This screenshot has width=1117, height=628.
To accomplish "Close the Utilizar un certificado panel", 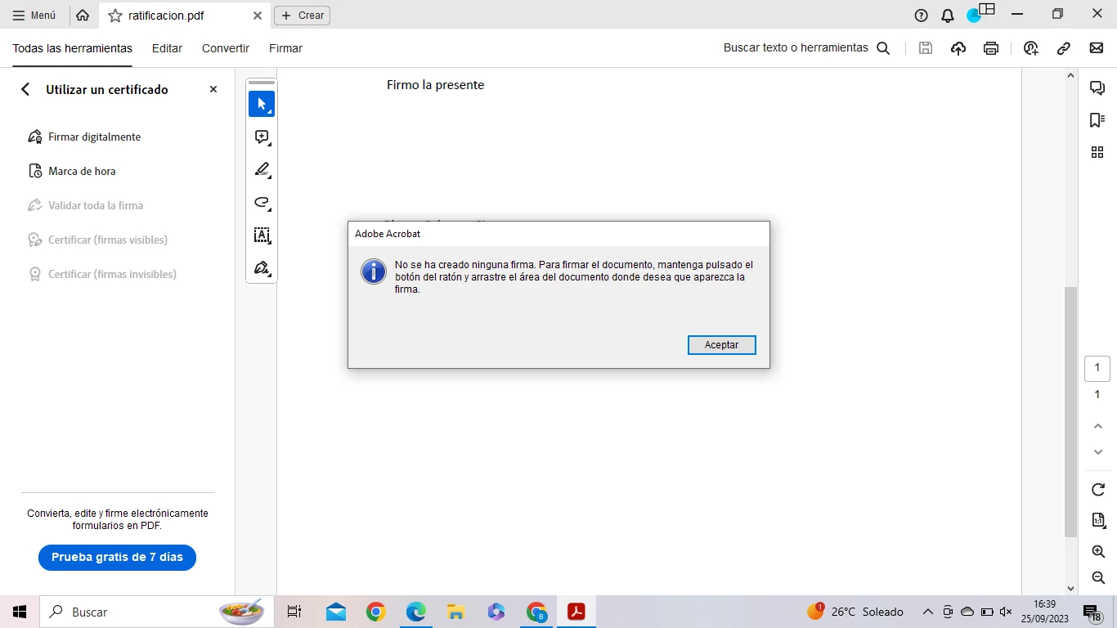I will (x=213, y=89).
